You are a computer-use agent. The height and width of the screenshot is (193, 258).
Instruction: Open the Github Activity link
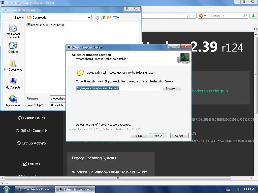point(31,143)
